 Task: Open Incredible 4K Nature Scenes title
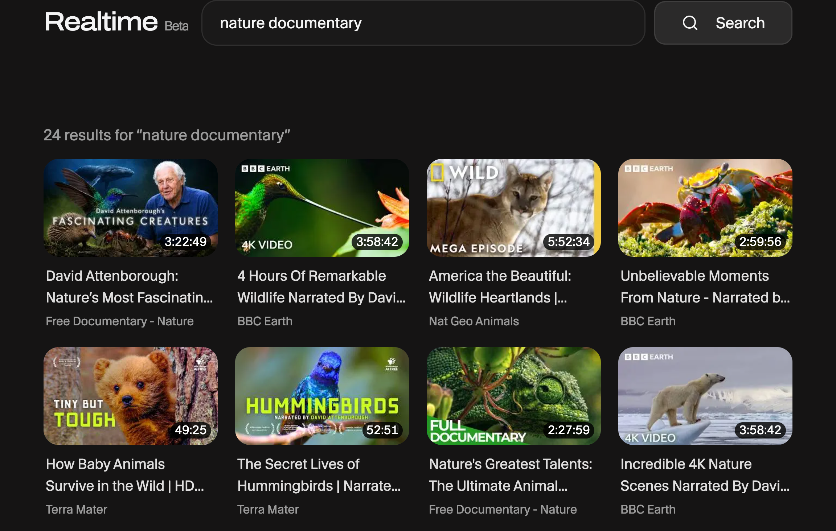click(x=705, y=475)
